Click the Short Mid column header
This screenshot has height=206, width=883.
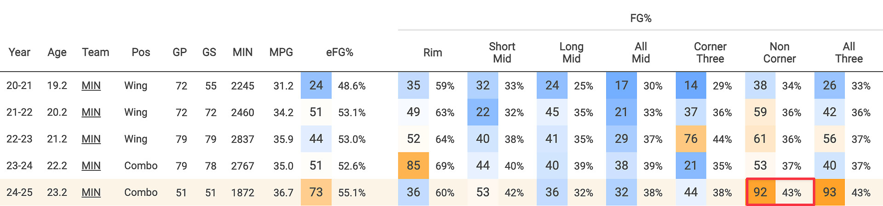(x=502, y=52)
